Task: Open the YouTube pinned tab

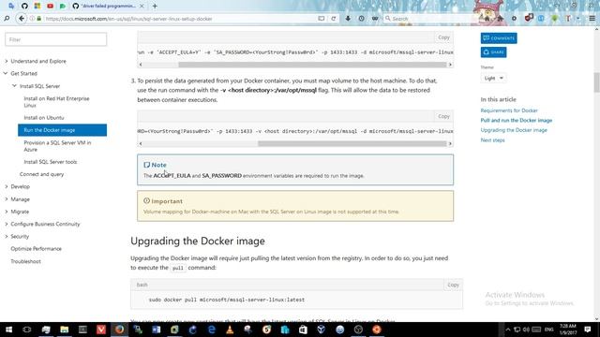Action: point(50,6)
